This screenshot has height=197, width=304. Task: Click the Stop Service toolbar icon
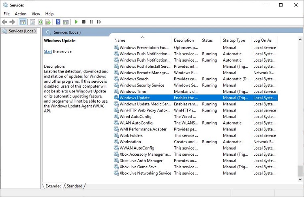(x=83, y=22)
